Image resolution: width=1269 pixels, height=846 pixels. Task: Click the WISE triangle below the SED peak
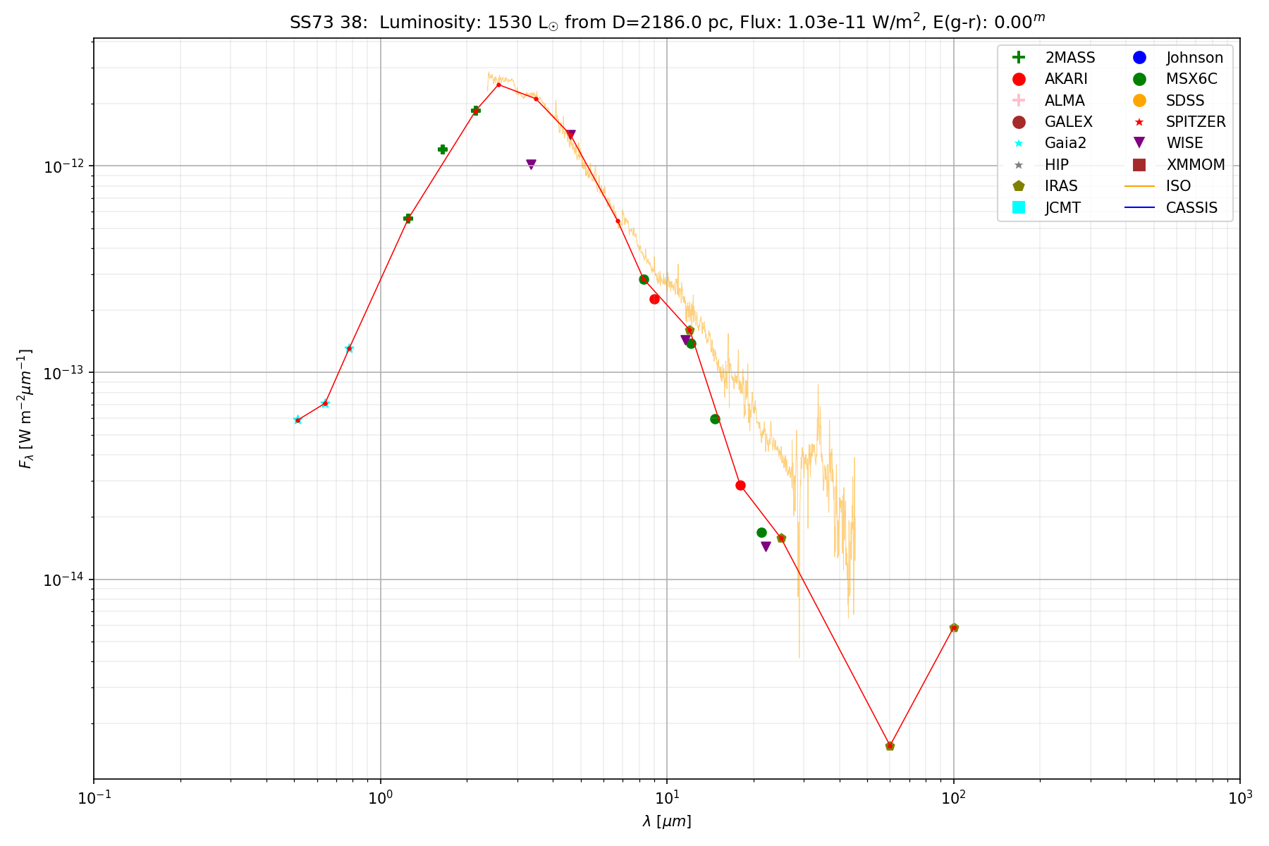(x=531, y=164)
